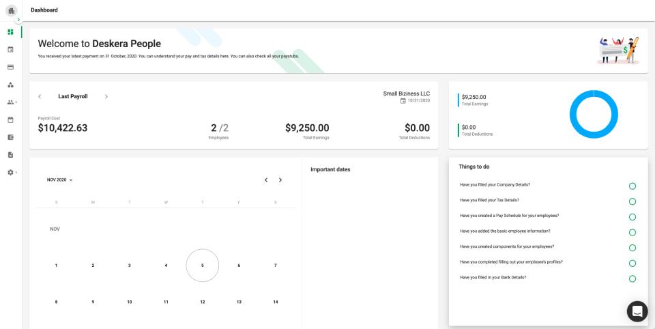Open the shapes components icon in sidebar
This screenshot has height=329, width=655.
tap(10, 85)
